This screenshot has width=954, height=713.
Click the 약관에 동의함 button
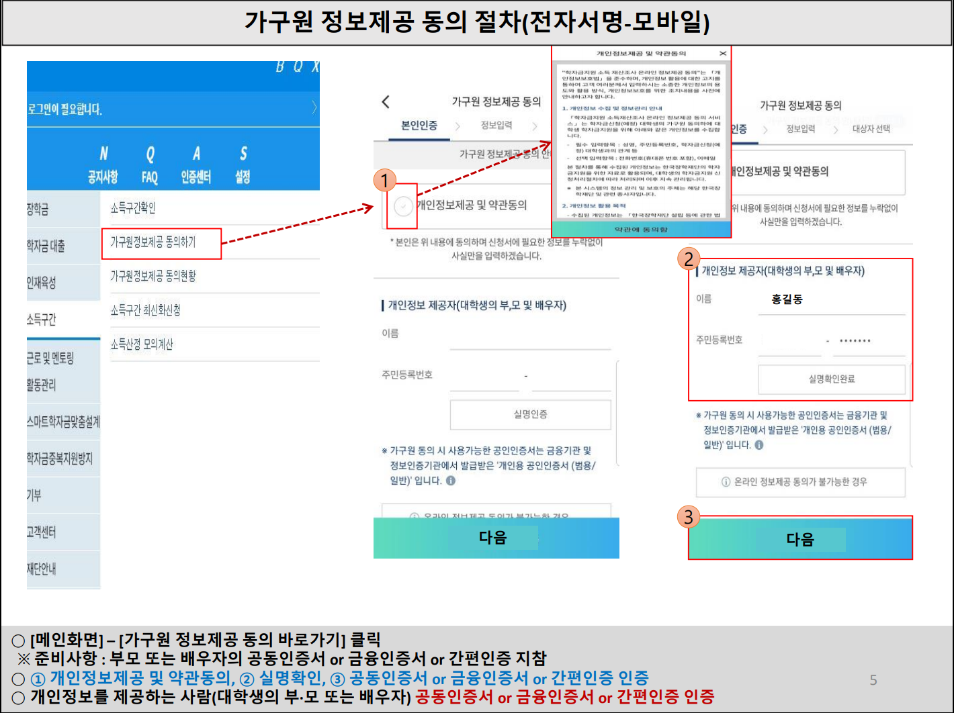pyautogui.click(x=640, y=229)
